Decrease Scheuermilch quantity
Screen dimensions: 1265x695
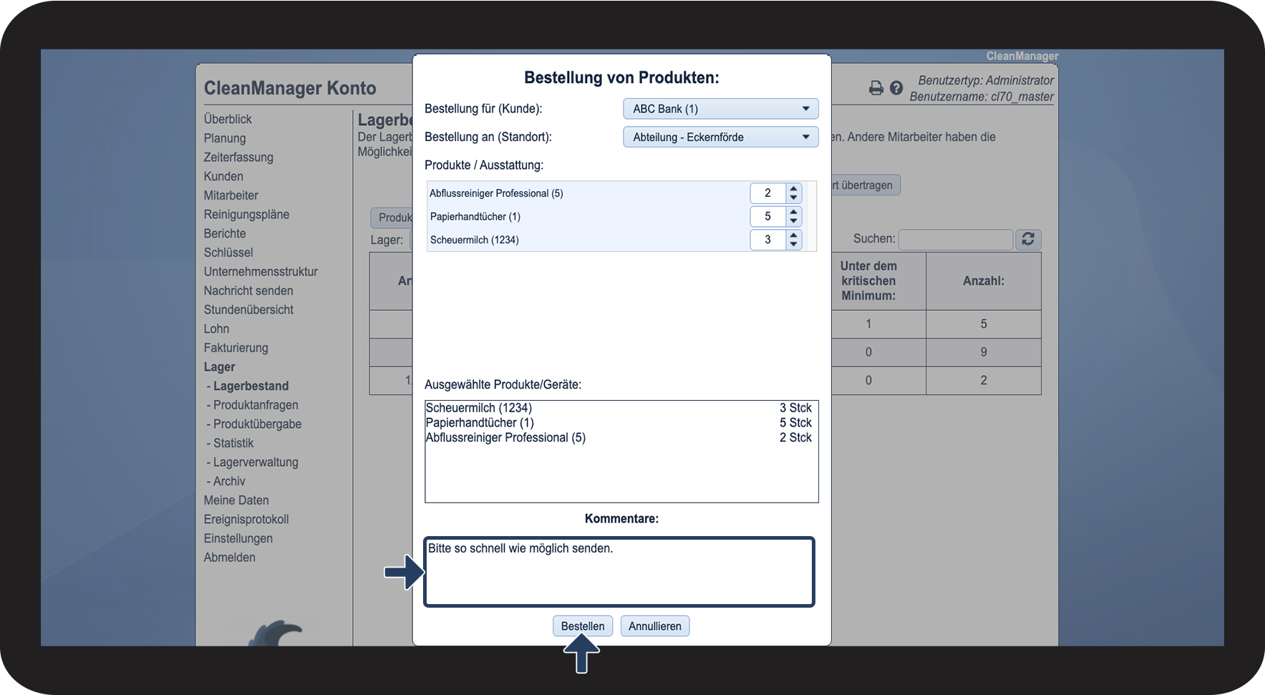click(x=793, y=244)
